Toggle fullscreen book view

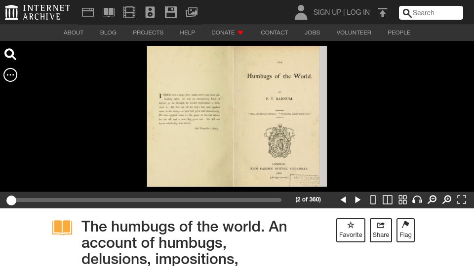(462, 199)
